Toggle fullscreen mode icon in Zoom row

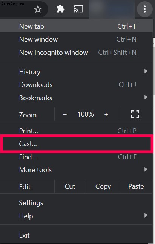(x=135, y=114)
